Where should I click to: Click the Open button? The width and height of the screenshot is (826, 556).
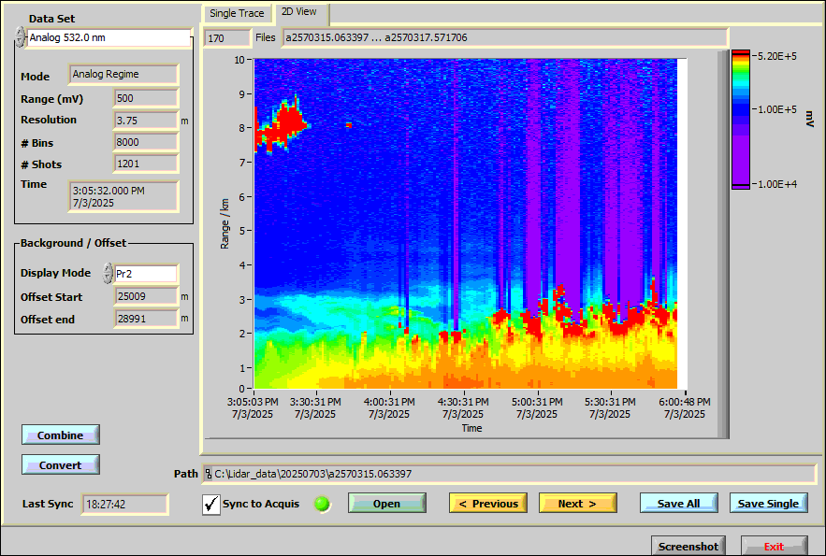386,504
